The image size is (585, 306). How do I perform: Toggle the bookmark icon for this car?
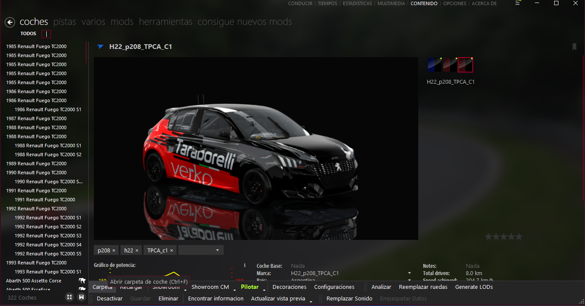tap(574, 47)
